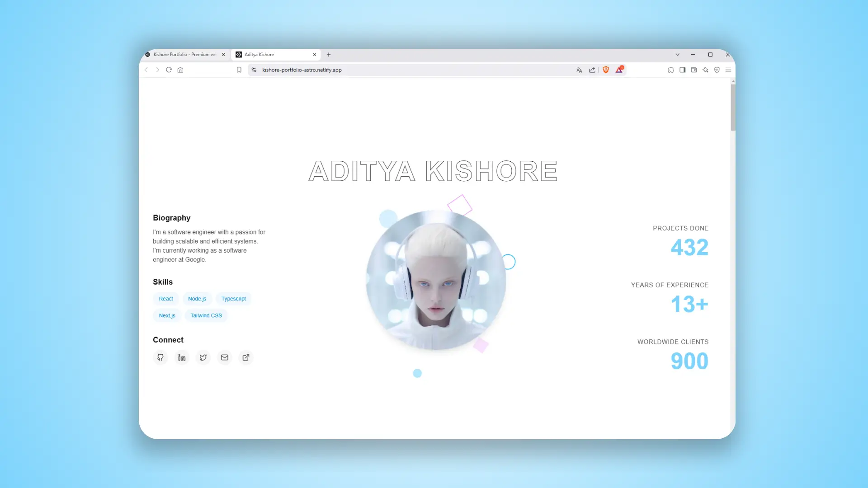Go back using the browser back arrow
The width and height of the screenshot is (868, 488).
pos(146,70)
